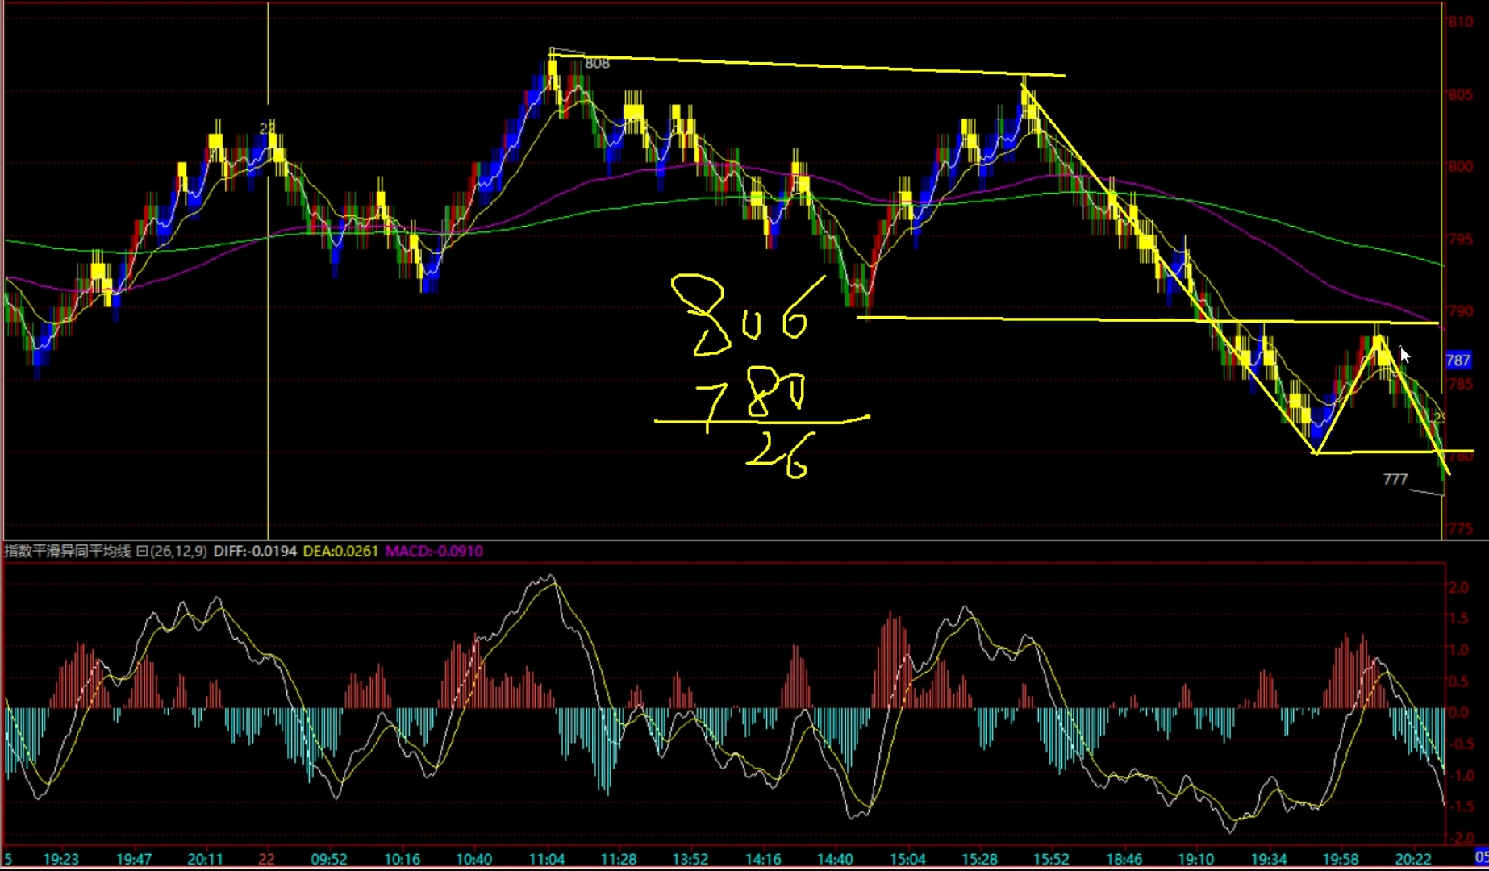Image resolution: width=1489 pixels, height=871 pixels.
Task: Select the DIFF value label
Action: tap(255, 552)
